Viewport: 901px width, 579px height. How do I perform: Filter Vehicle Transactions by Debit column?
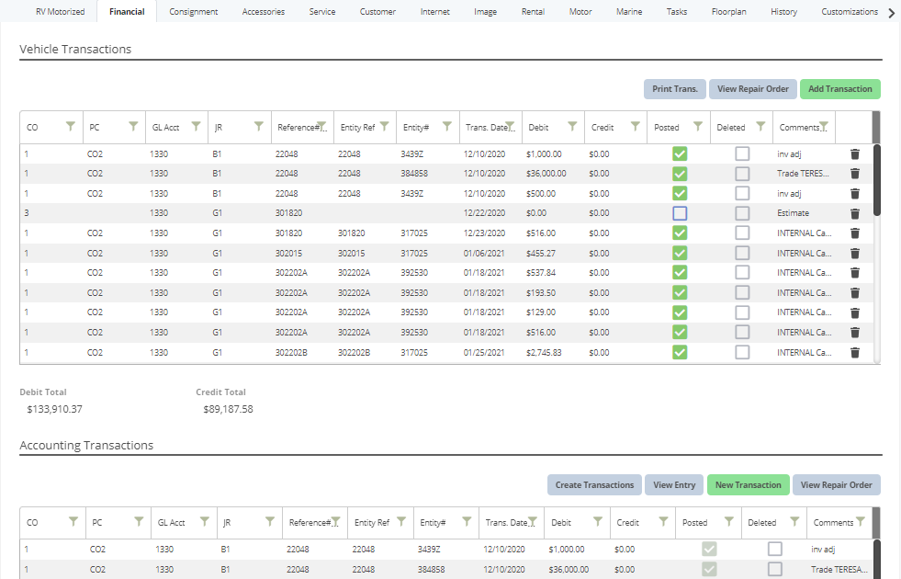[572, 127]
